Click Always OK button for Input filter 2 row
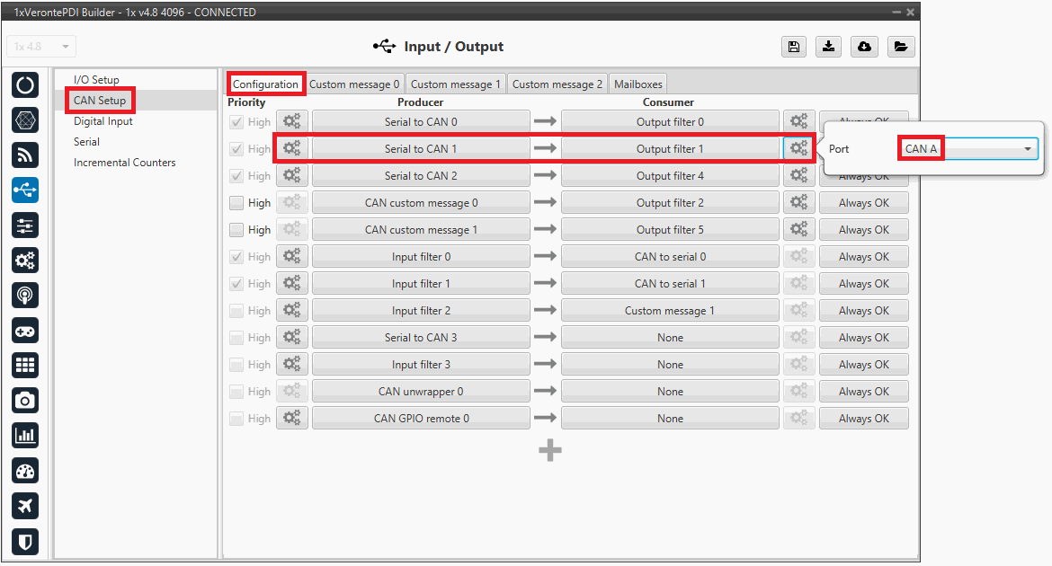The image size is (1052, 566). (863, 311)
